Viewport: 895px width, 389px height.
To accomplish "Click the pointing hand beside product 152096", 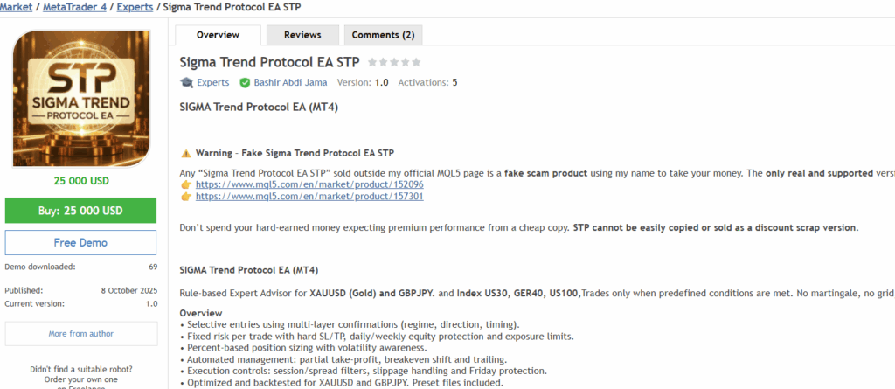I will click(185, 184).
